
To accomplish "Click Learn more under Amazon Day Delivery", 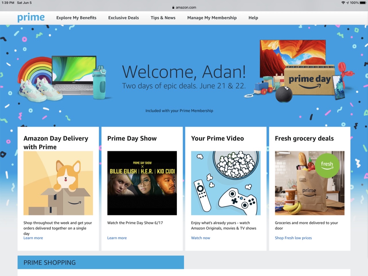I will point(33,238).
